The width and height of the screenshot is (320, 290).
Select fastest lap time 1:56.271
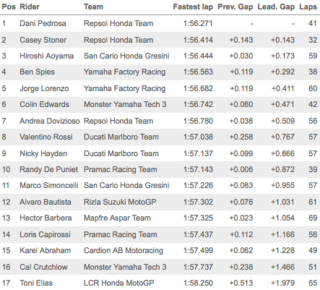coord(198,23)
